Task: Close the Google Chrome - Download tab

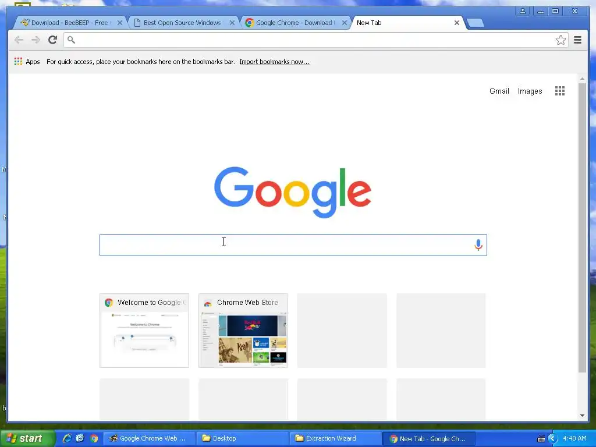Action: tap(345, 23)
